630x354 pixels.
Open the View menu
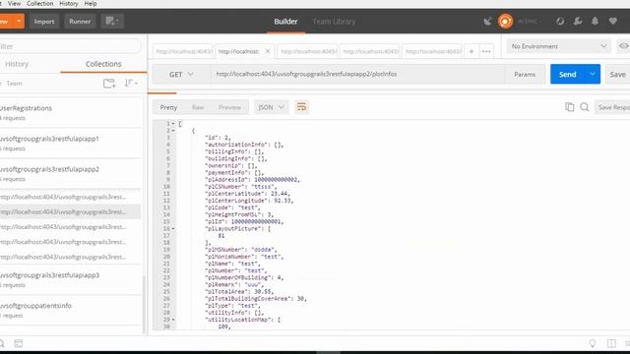[14, 3]
